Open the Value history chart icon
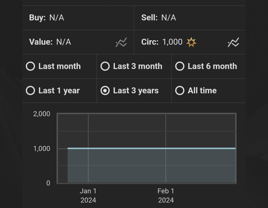 pos(121,42)
